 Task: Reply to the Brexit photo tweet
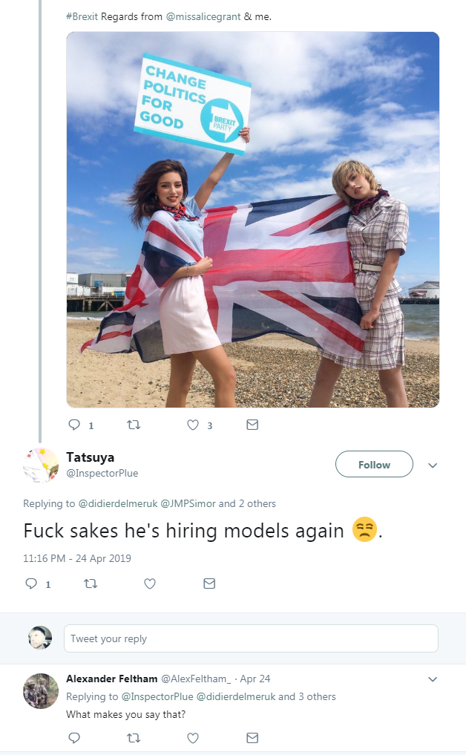(x=73, y=425)
